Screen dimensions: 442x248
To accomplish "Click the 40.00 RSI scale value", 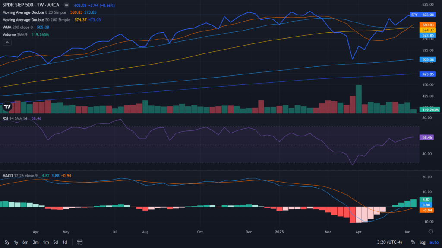I will (x=427, y=154).
